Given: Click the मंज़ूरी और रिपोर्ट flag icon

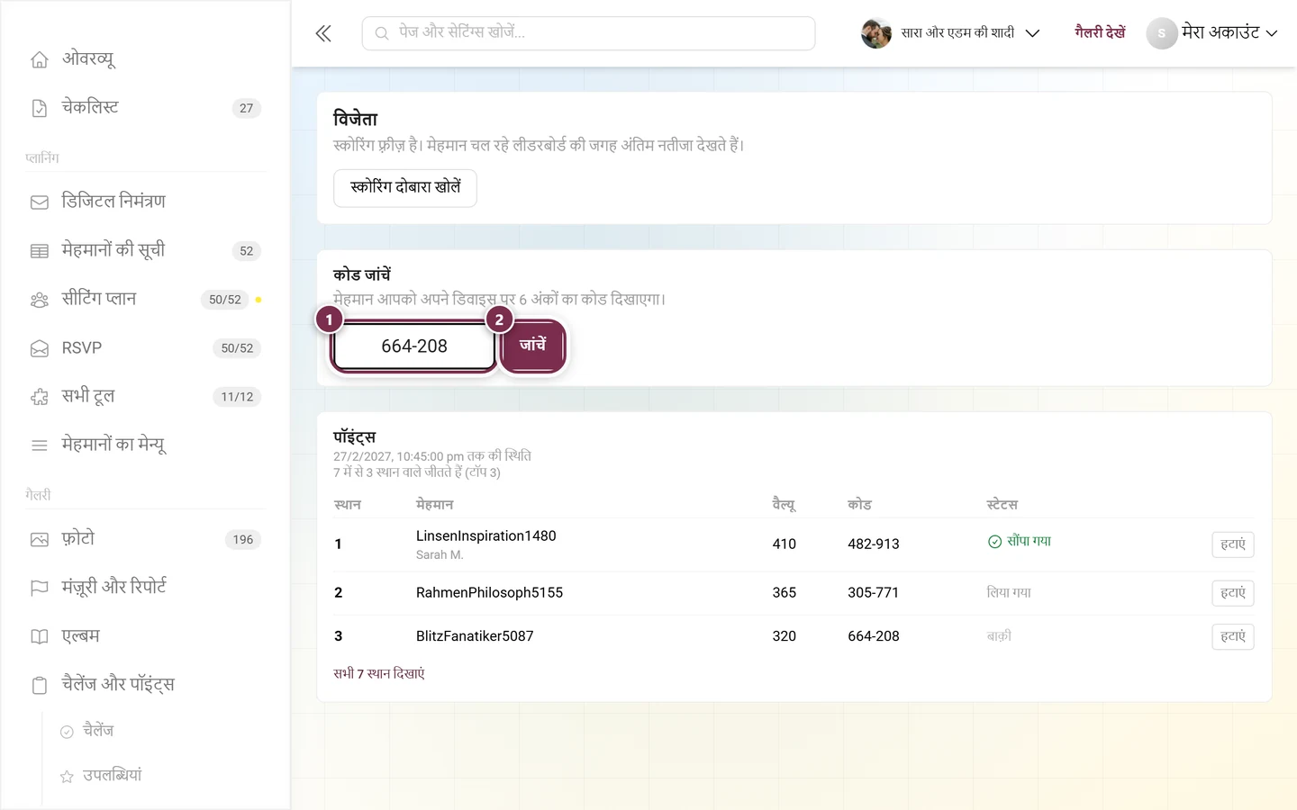Looking at the screenshot, I should click(40, 589).
